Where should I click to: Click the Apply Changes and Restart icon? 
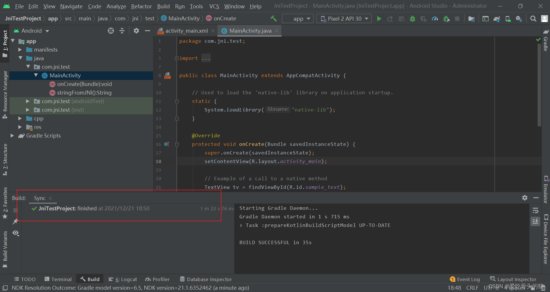click(x=390, y=19)
